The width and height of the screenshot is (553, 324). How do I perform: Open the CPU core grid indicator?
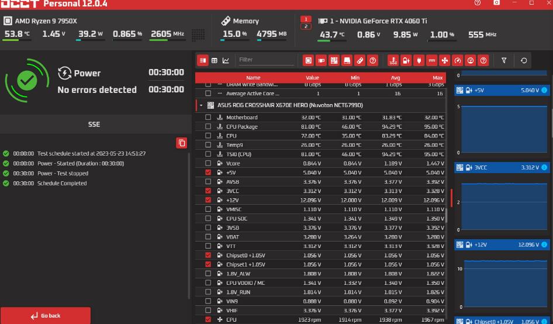pyautogui.click(x=198, y=35)
